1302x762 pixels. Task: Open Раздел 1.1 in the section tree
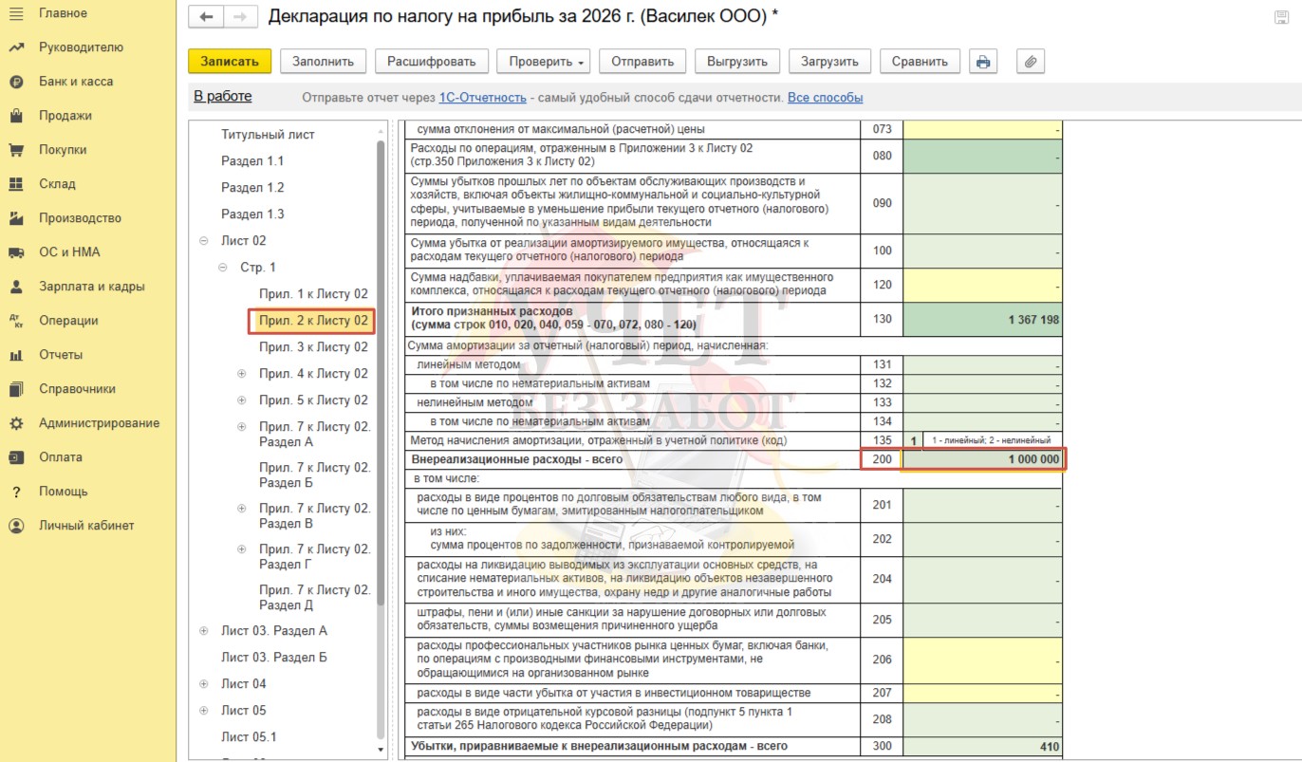click(x=252, y=161)
